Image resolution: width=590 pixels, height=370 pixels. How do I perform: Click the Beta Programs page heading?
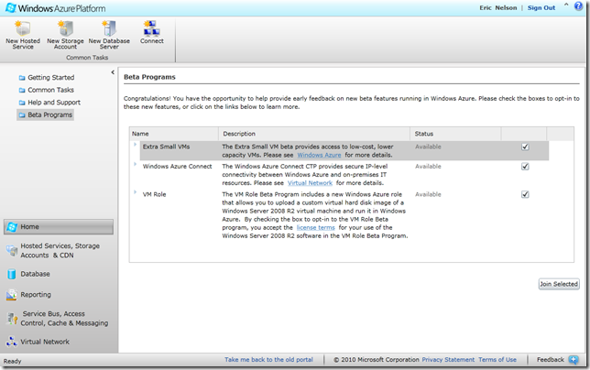tap(149, 77)
